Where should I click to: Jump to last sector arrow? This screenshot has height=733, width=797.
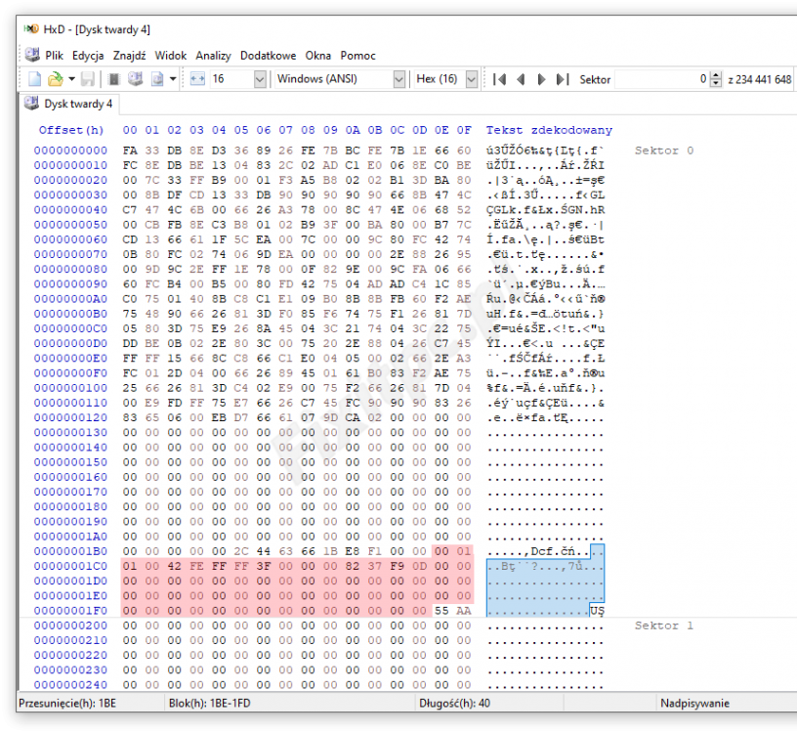point(562,79)
